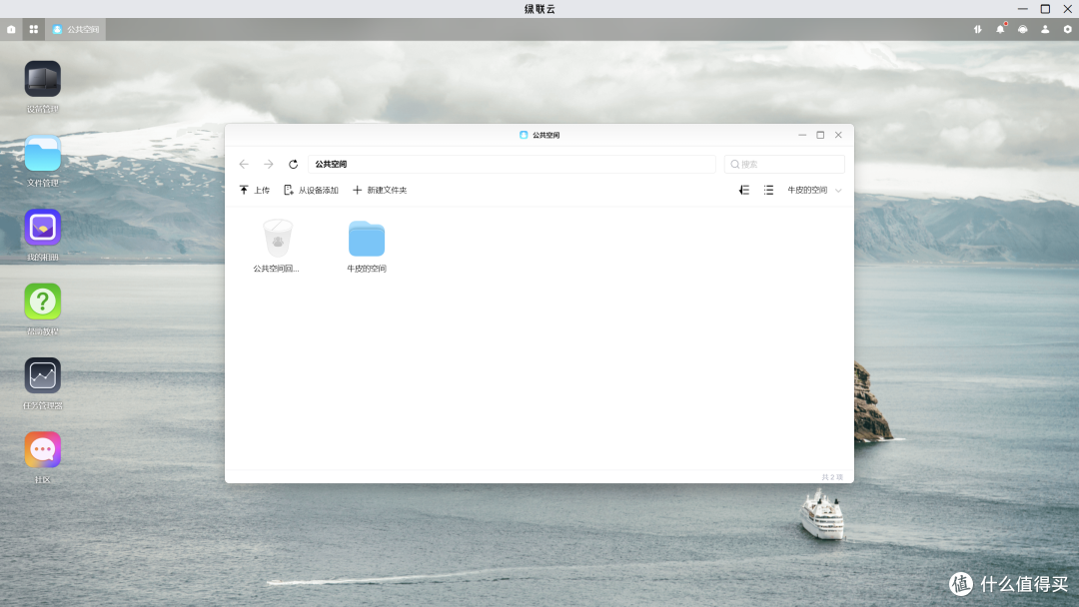The height and width of the screenshot is (607, 1079).
Task: Open the app grid launcher icon
Action: click(x=34, y=30)
